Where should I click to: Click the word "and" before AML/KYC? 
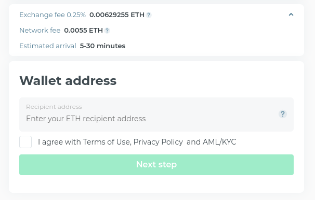click(193, 142)
